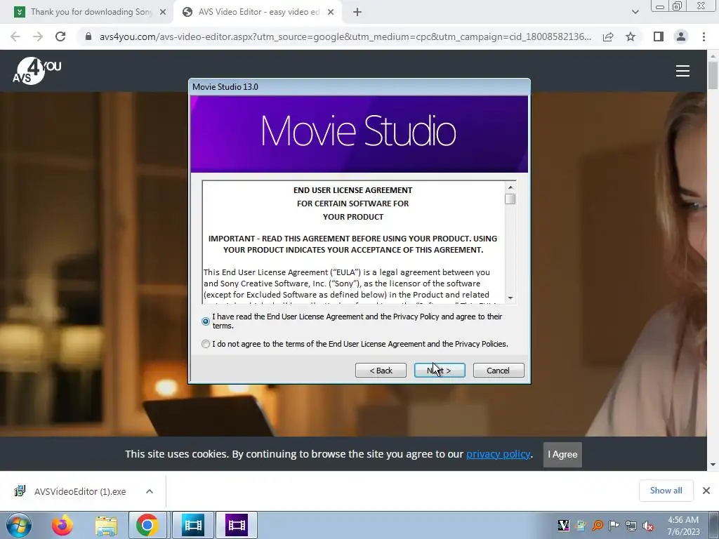
Task: Bookmark this page with star icon
Action: [x=631, y=36]
